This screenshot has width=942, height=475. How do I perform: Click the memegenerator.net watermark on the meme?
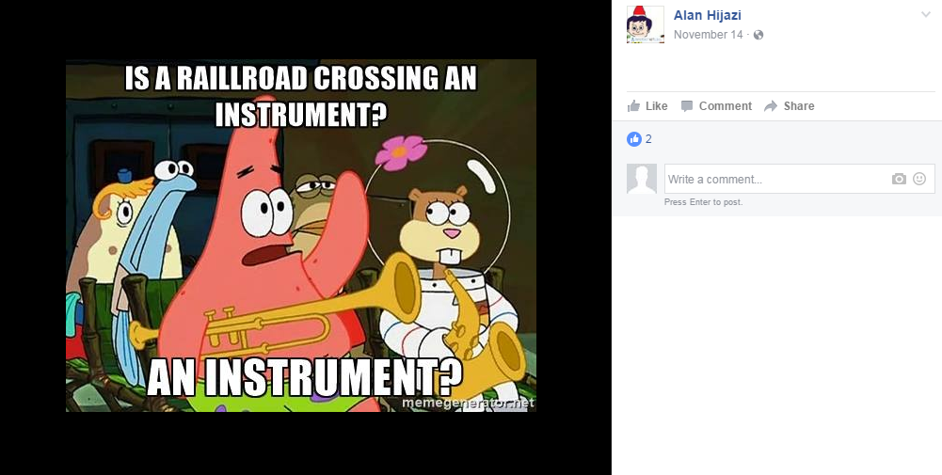[x=468, y=403]
